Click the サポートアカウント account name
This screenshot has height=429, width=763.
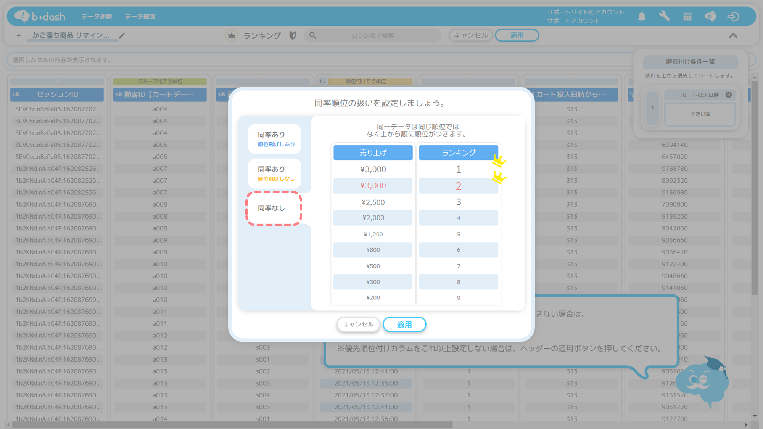(x=573, y=21)
